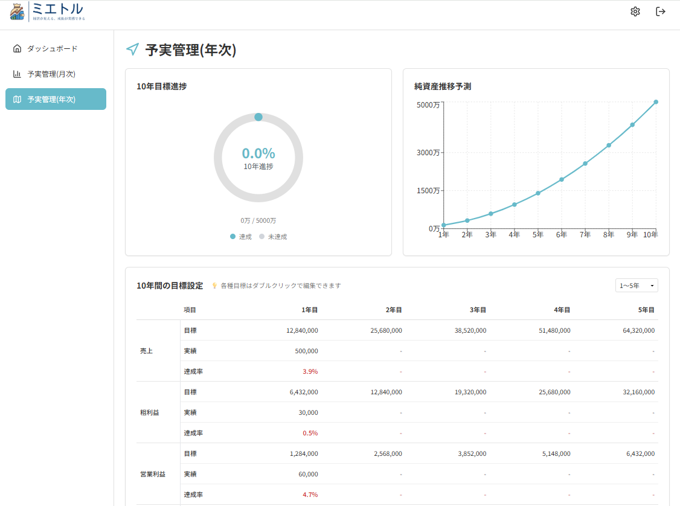Click the map icon for 予実管理(年次)
Viewport: 680px width, 506px height.
tap(17, 99)
